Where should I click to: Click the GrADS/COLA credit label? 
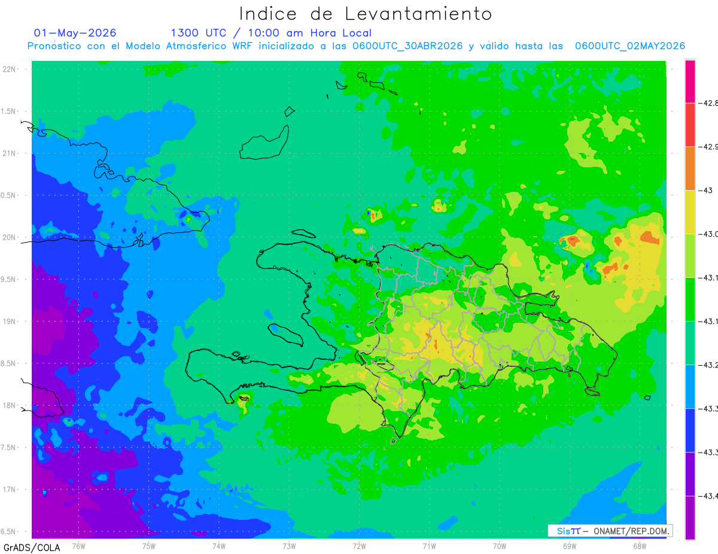tap(28, 547)
